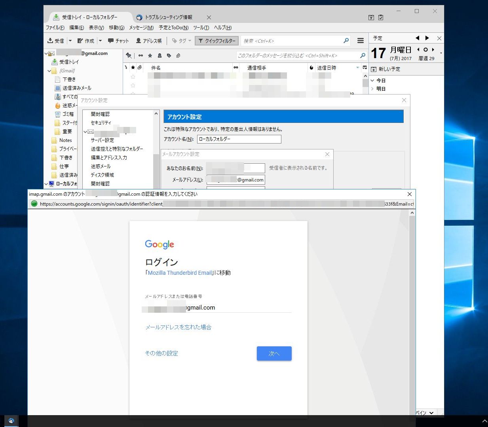The height and width of the screenshot is (427, 488).
Task: Click the account settings tree scrollbar
Action: click(x=156, y=150)
